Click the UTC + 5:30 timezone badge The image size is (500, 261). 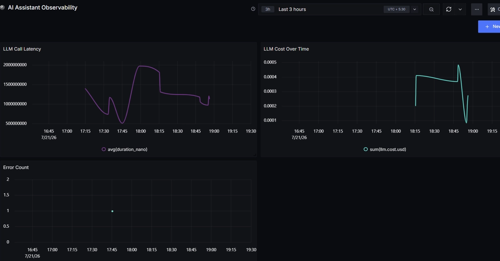coord(397,9)
